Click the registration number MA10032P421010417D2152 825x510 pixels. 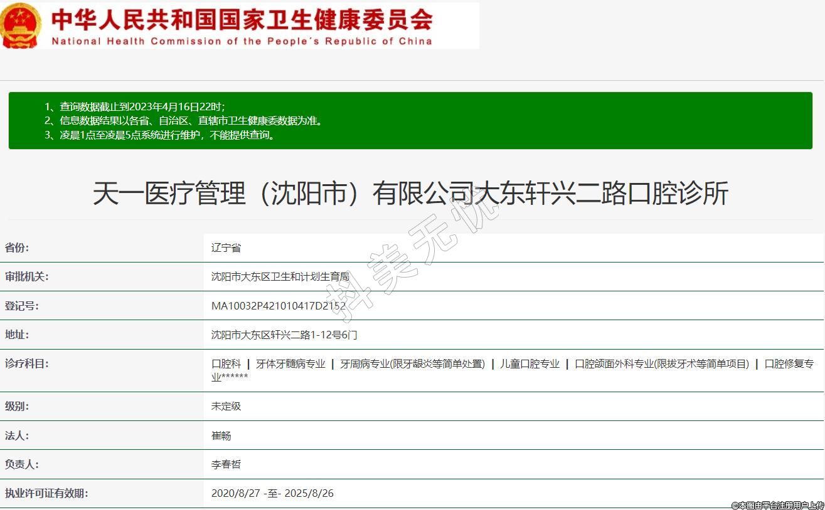tap(279, 306)
